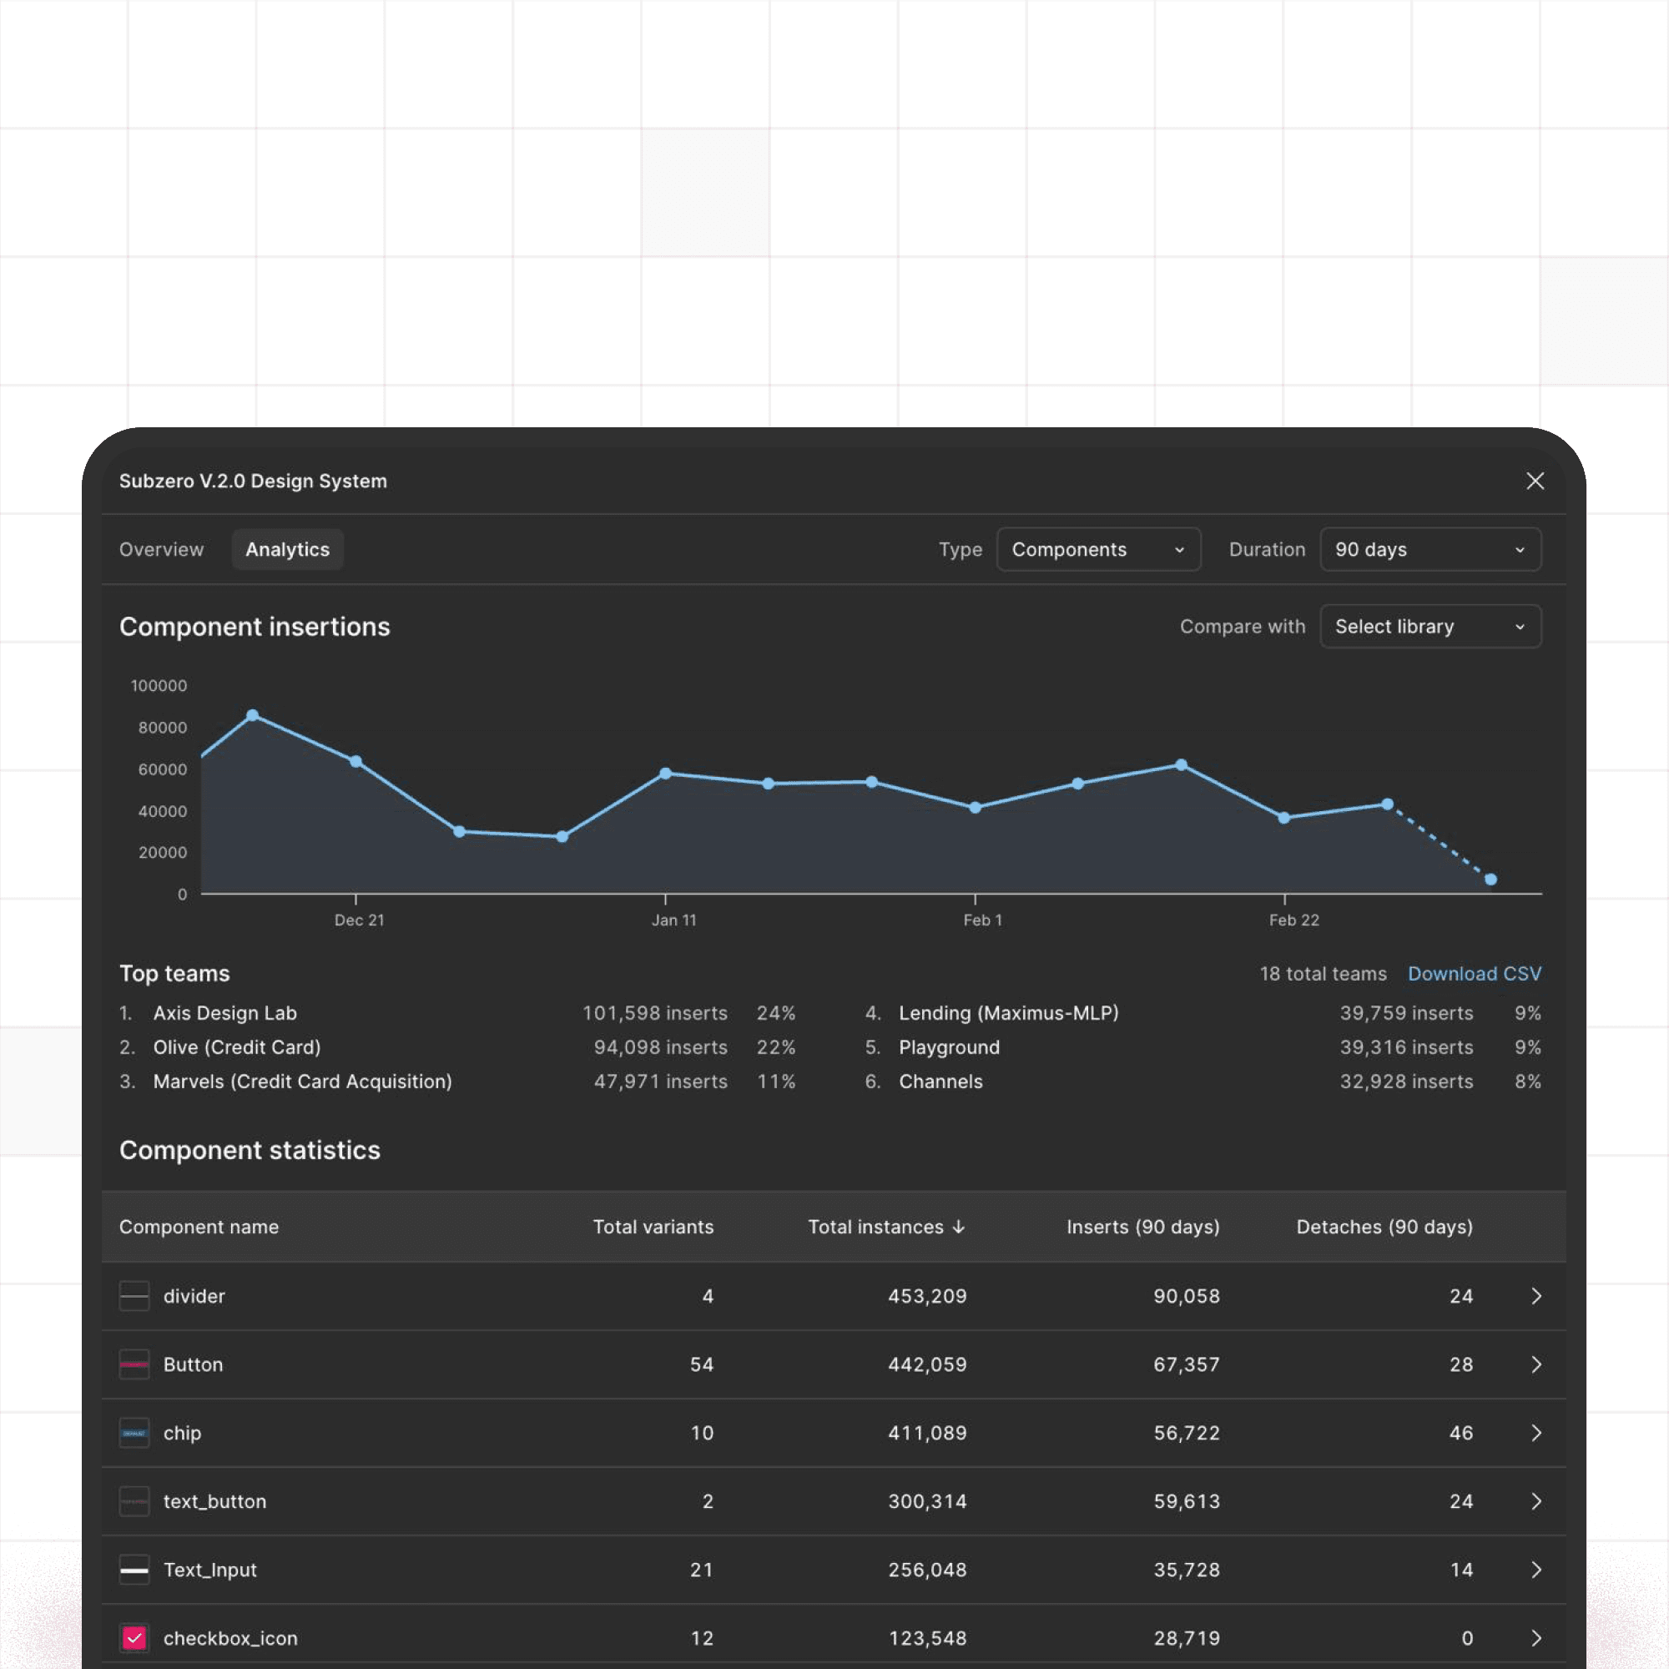The image size is (1669, 1669).
Task: Click the chip component thumbnail icon
Action: [134, 1432]
